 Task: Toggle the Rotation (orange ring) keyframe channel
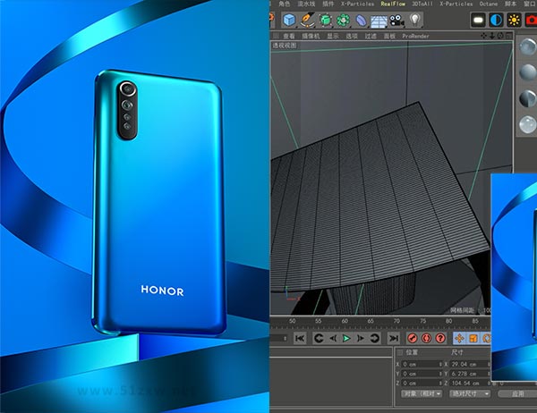coord(486,339)
